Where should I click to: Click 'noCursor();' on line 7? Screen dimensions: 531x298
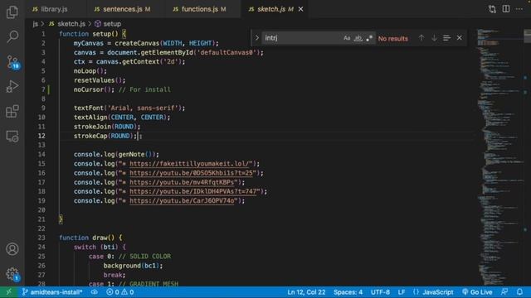click(x=94, y=90)
